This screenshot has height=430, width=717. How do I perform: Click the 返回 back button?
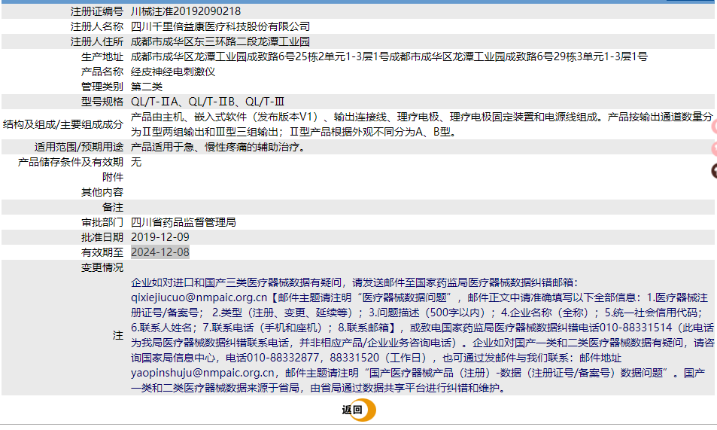pyautogui.click(x=358, y=410)
